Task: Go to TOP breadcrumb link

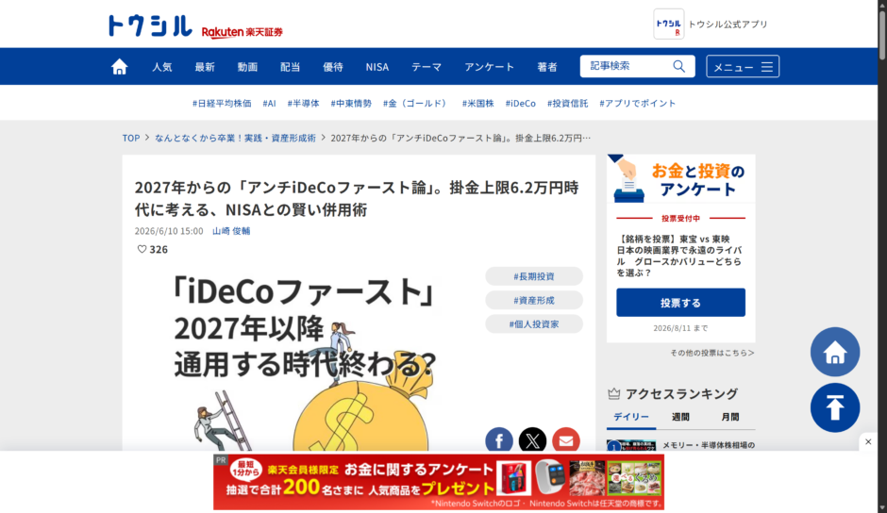Action: click(130, 138)
